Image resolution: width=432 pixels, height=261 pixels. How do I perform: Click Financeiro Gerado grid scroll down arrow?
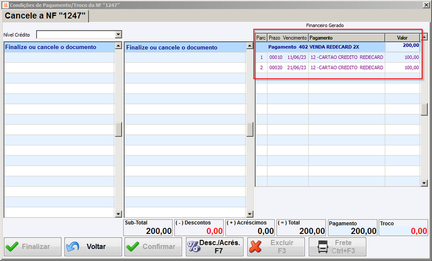(x=425, y=183)
